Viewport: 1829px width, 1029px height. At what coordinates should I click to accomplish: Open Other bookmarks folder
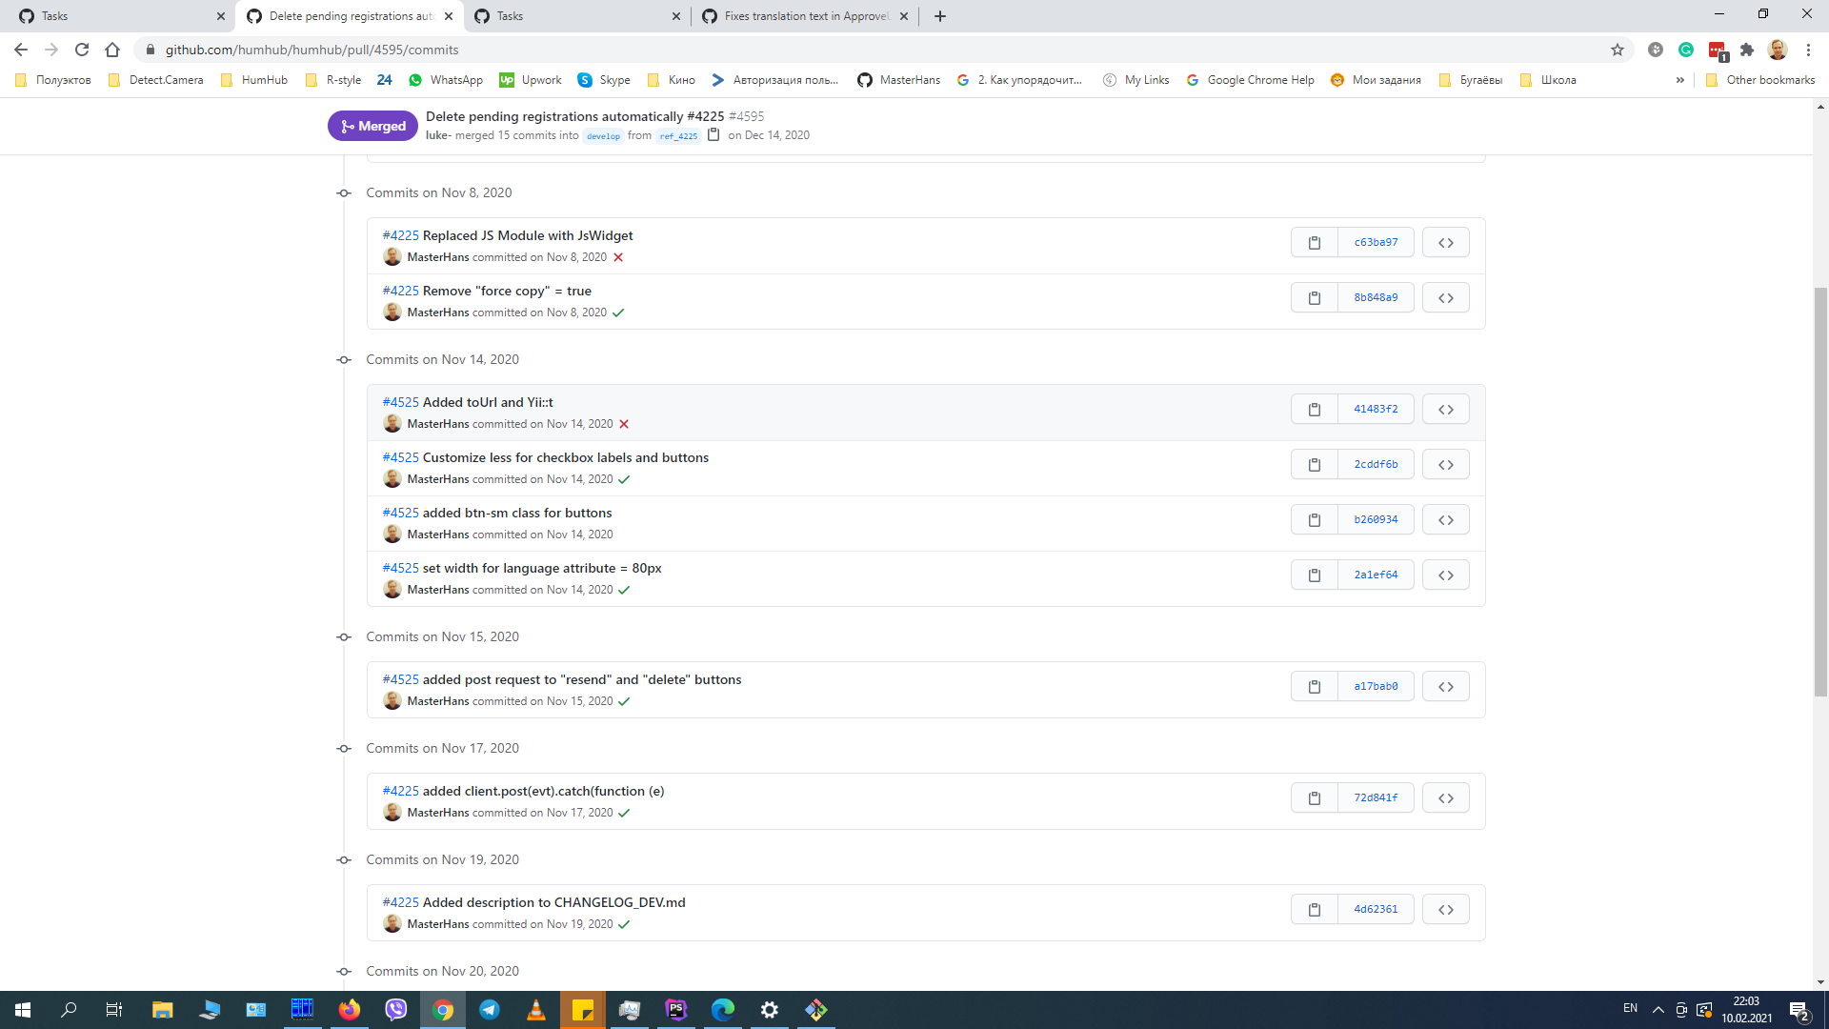coord(1759,80)
